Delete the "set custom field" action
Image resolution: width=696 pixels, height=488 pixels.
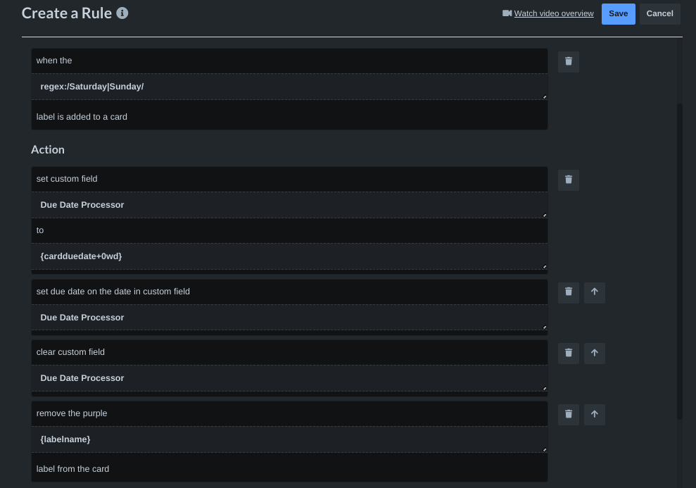pos(568,180)
